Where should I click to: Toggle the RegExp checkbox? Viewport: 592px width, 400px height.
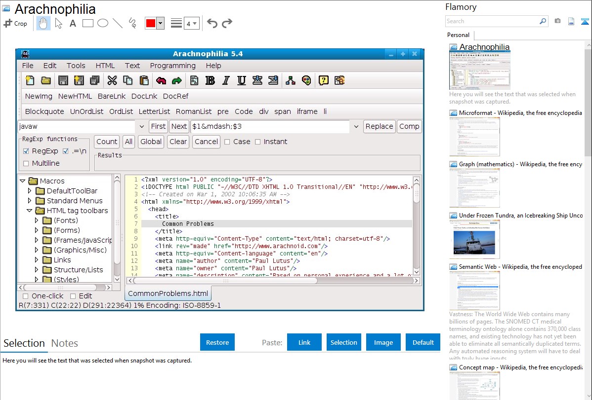click(x=26, y=151)
